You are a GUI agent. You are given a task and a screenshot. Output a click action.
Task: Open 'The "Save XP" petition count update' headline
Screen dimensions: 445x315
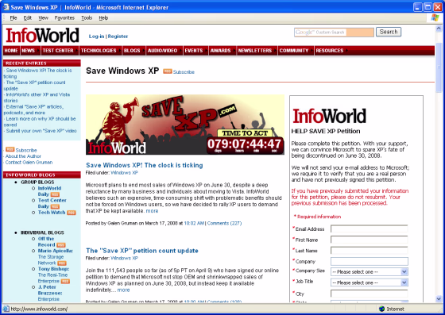tap(142, 251)
